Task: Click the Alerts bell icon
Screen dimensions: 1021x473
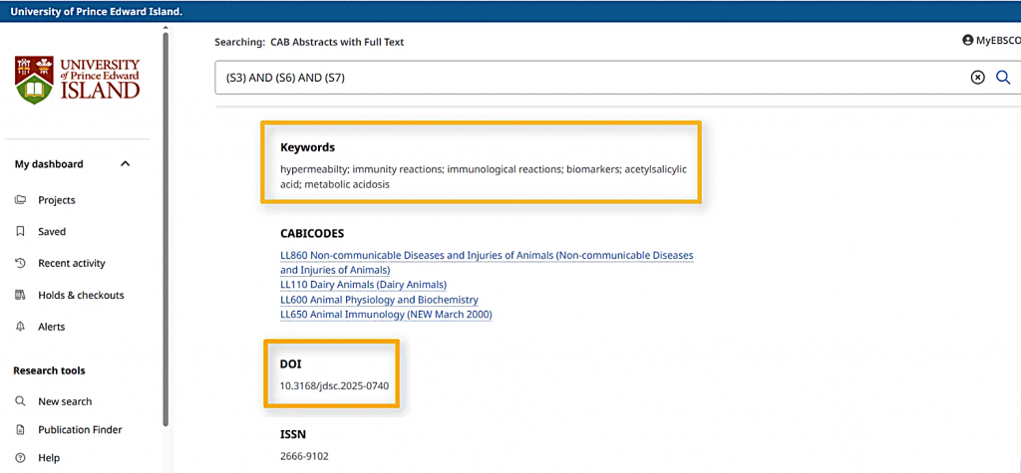Action: (20, 328)
